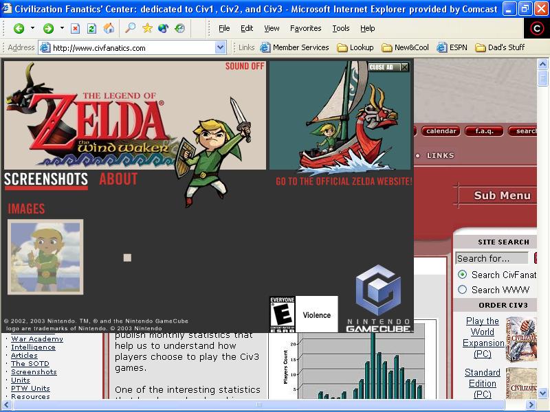Open Standard Edition (PC) link
550x412 pixels.
coord(483,383)
